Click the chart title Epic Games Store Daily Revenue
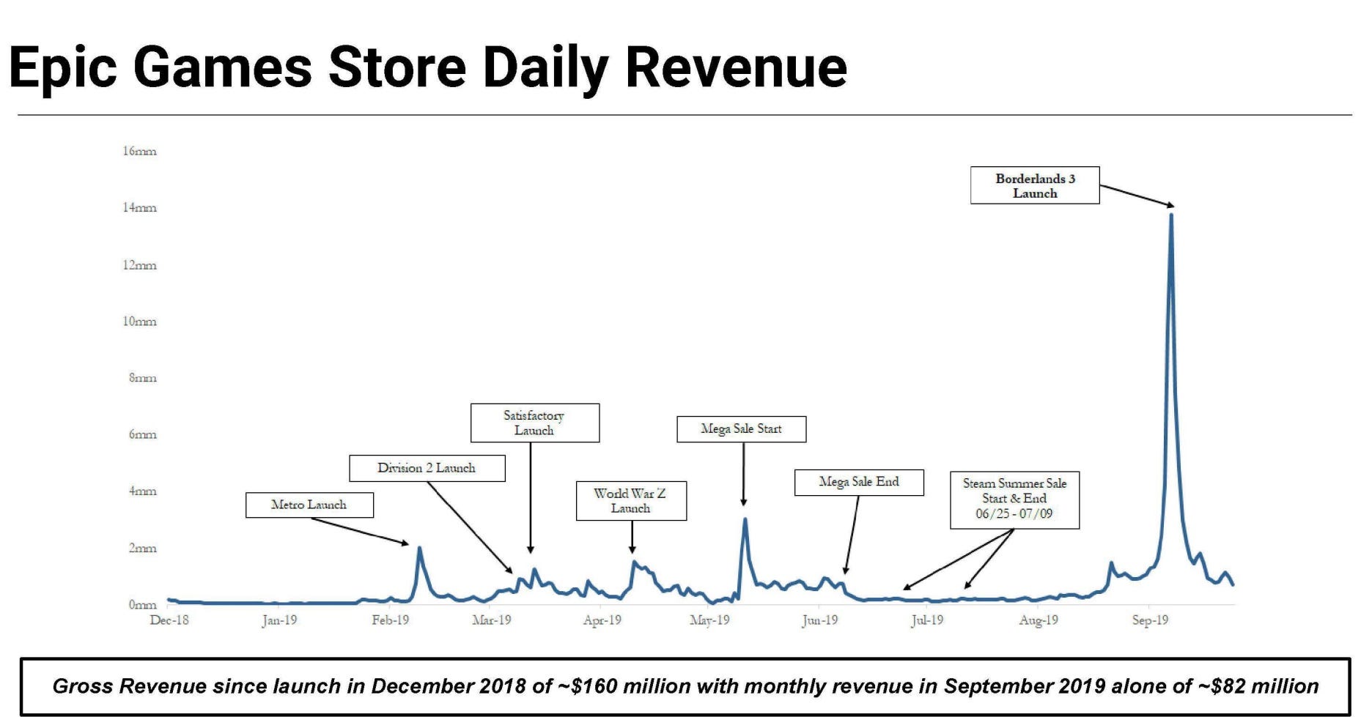 429,69
